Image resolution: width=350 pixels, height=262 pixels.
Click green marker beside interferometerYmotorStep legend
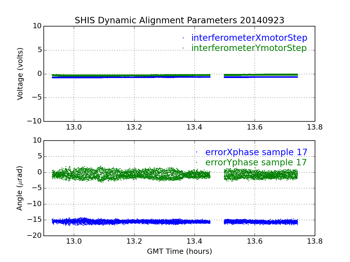(x=183, y=48)
